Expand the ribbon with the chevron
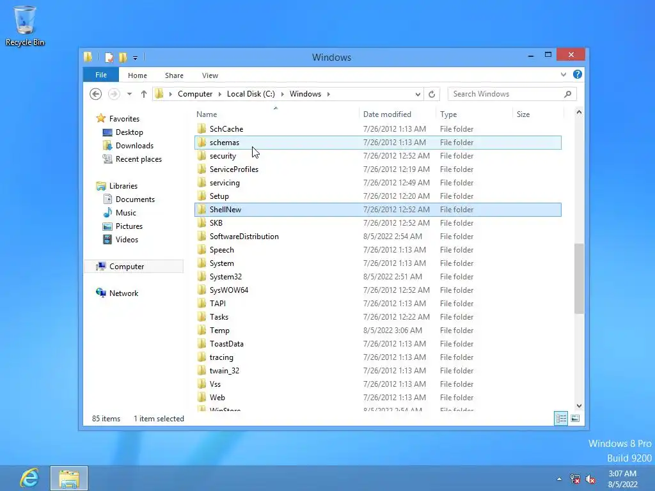Screen dimensions: 655x491 coord(563,74)
